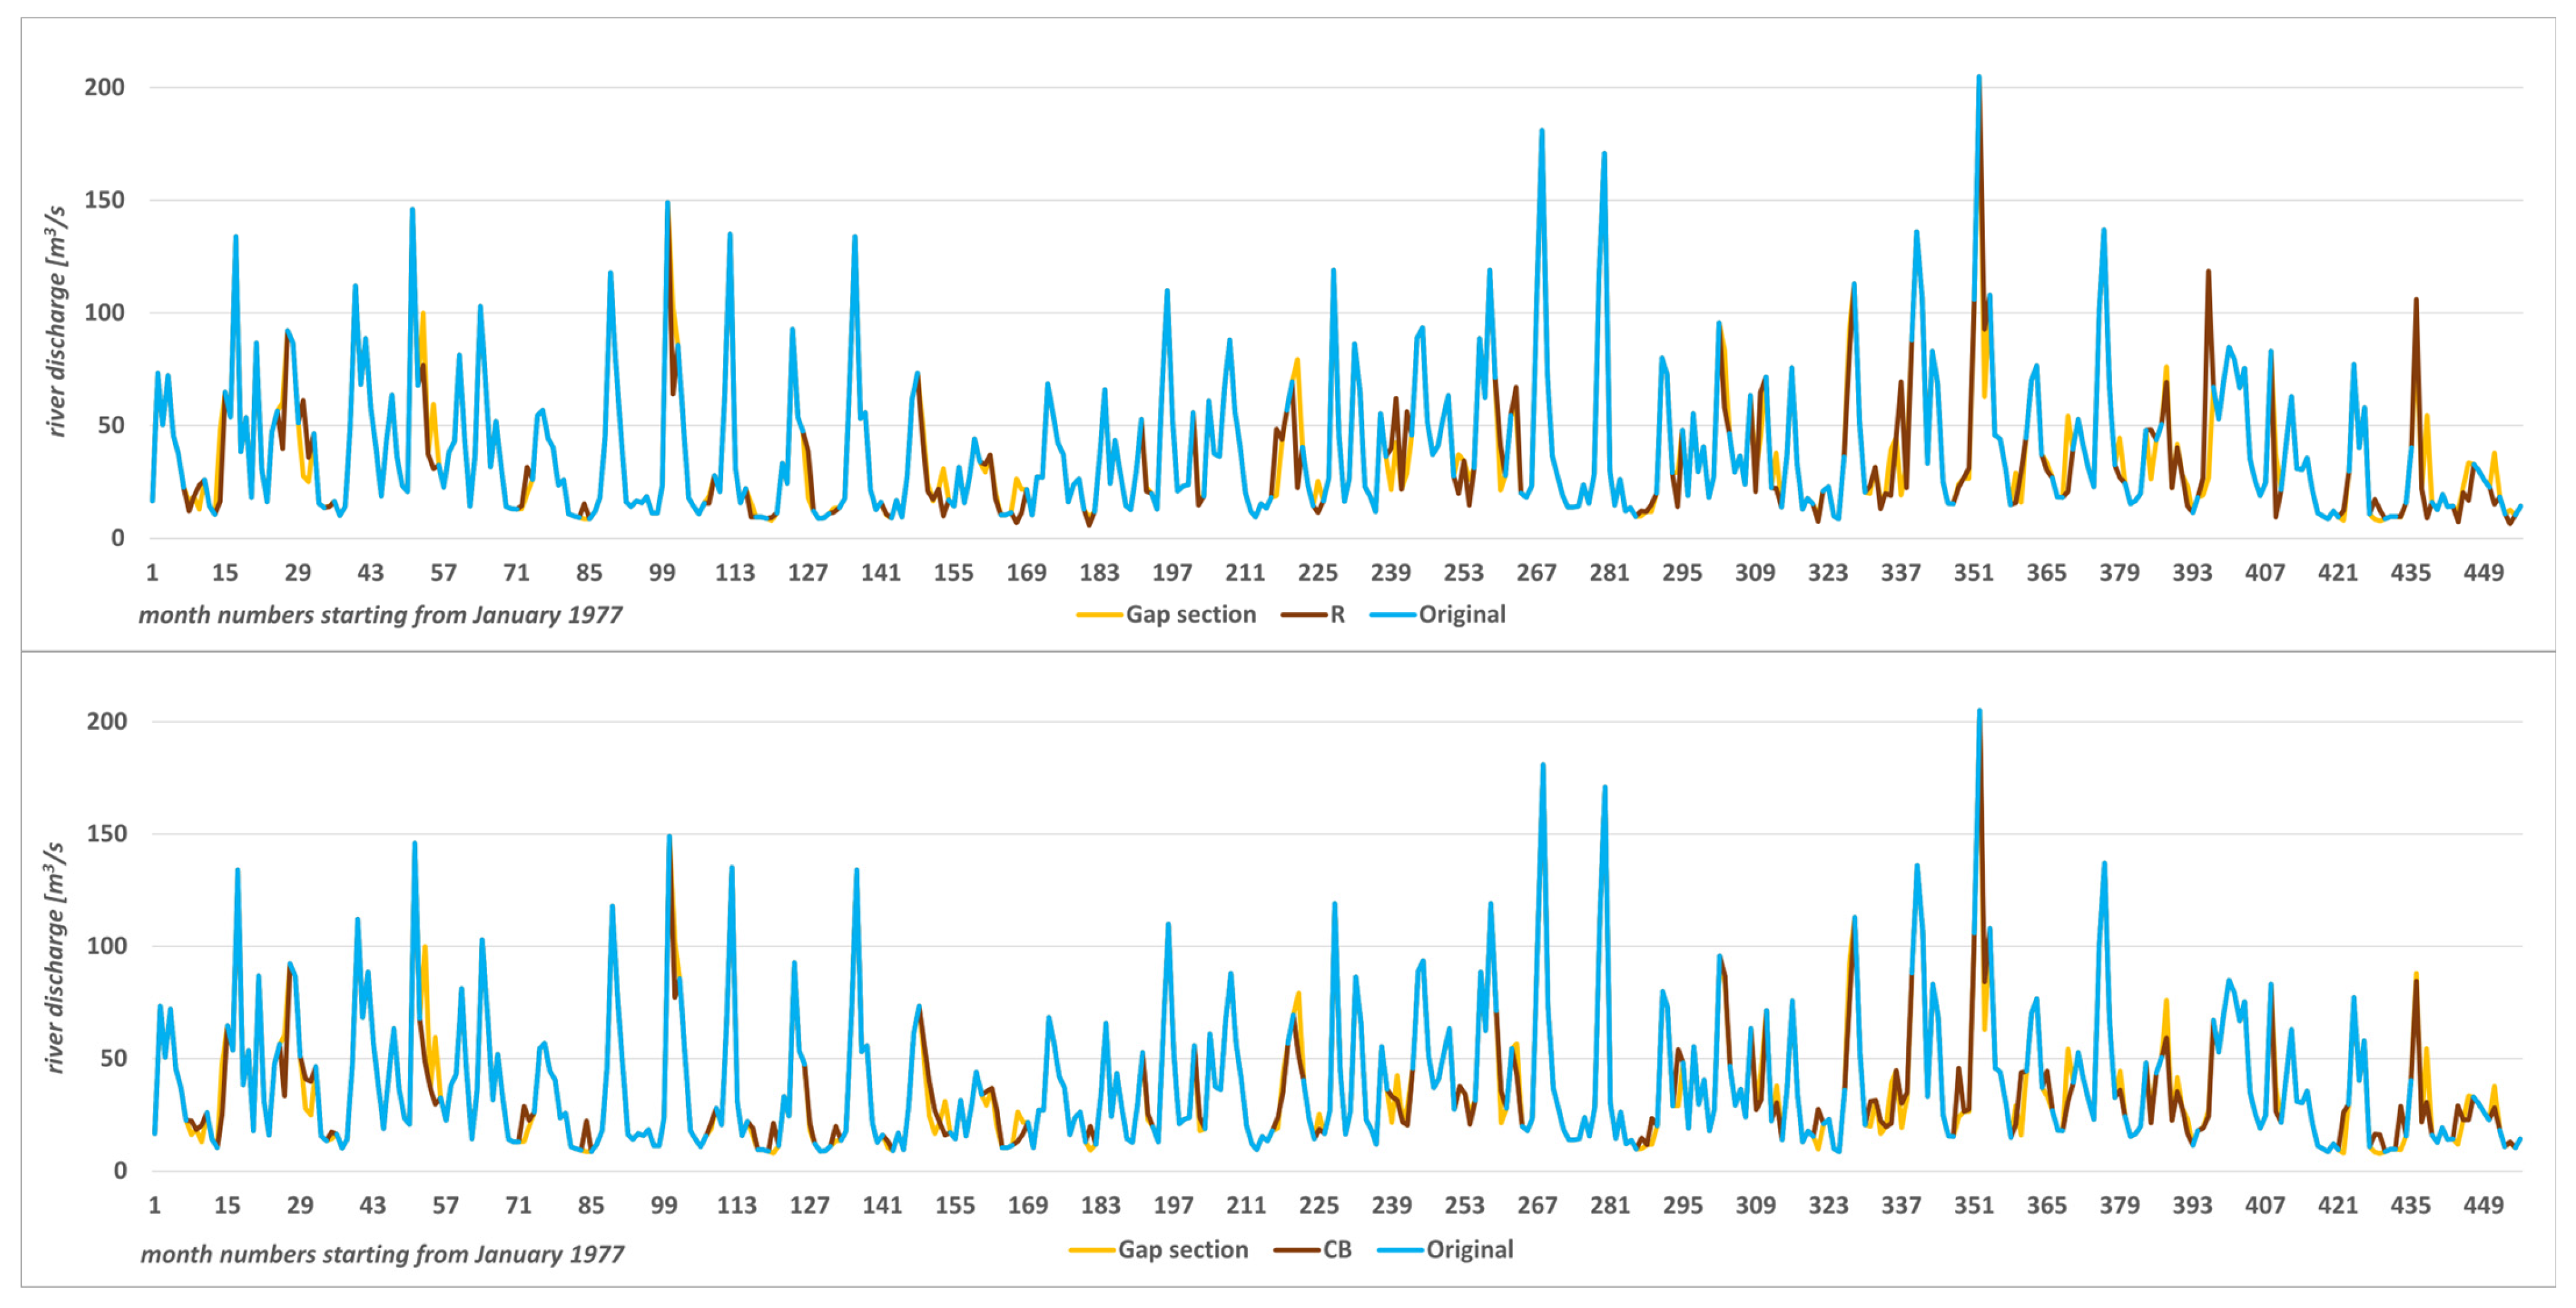The height and width of the screenshot is (1308, 2576).
Task: Click the brown R swatch in top legend
Action: point(1303,615)
